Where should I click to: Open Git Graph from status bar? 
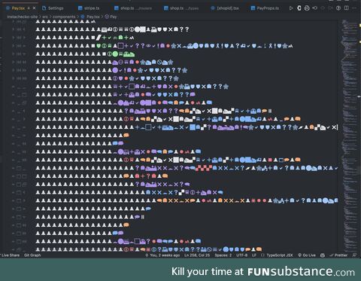click(x=32, y=255)
